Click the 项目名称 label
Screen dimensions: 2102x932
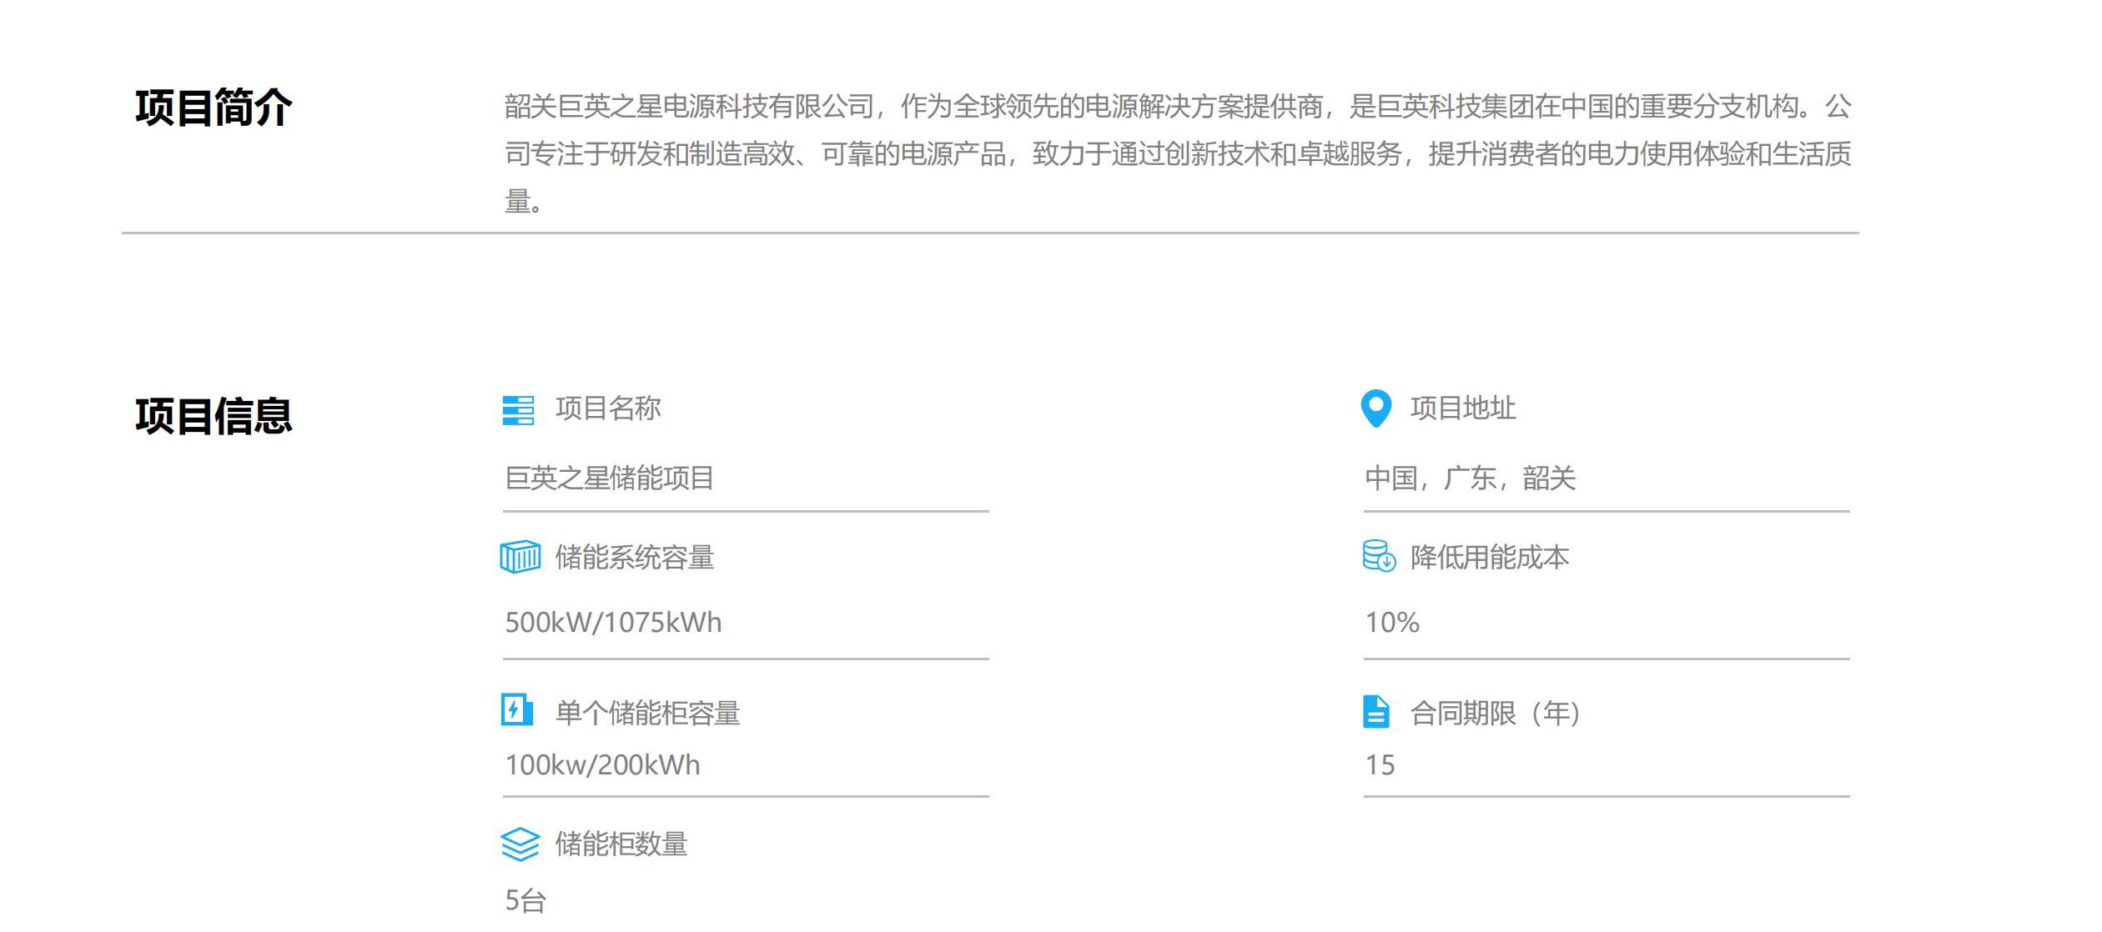coord(608,408)
